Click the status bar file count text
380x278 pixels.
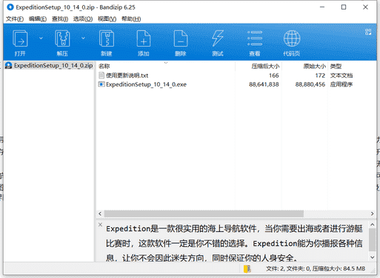316,268
